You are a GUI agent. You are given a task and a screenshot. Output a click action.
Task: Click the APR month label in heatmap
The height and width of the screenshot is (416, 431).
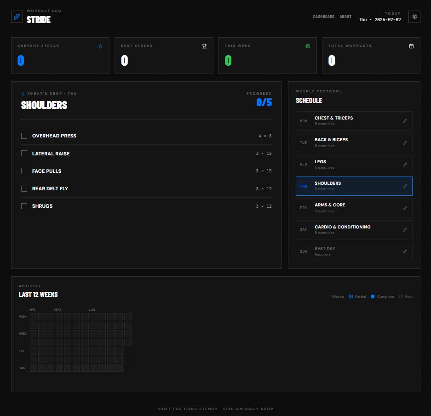[x=32, y=310]
